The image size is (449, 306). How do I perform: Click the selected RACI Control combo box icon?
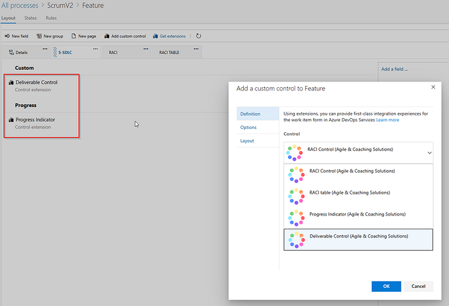[294, 153]
